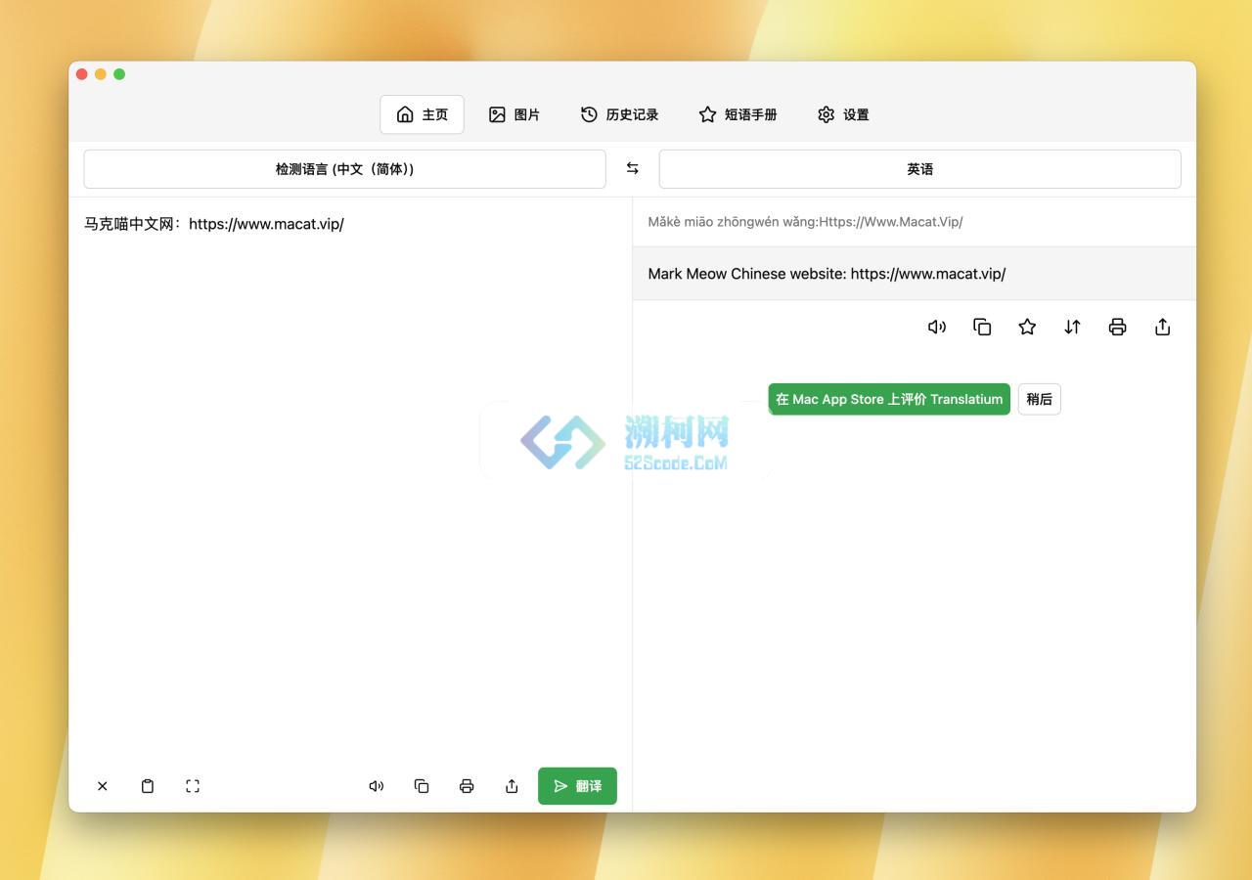Expand source text area to fullscreen
This screenshot has width=1252, height=880.
pos(193,786)
